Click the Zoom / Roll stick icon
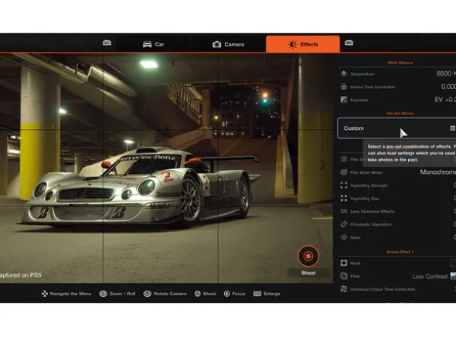The height and width of the screenshot is (337, 456). click(103, 294)
